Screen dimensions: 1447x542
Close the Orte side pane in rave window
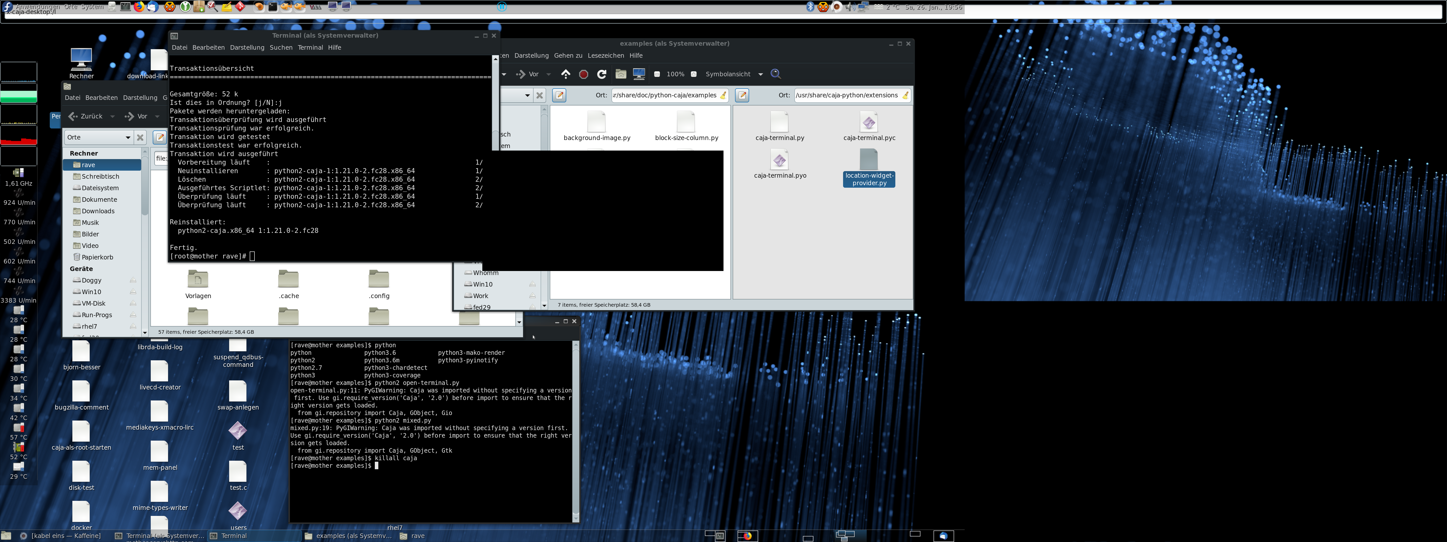[140, 138]
